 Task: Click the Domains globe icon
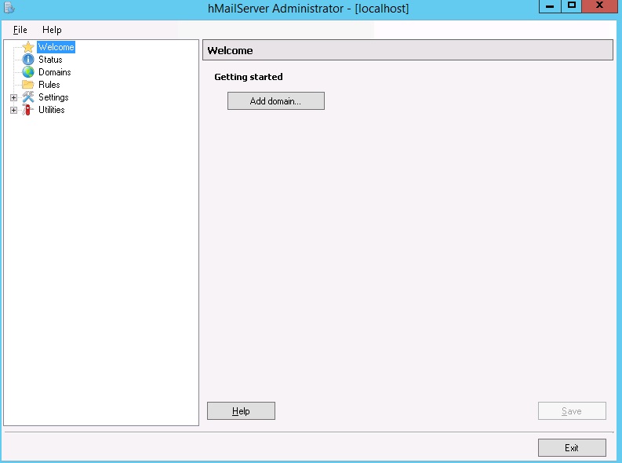28,72
